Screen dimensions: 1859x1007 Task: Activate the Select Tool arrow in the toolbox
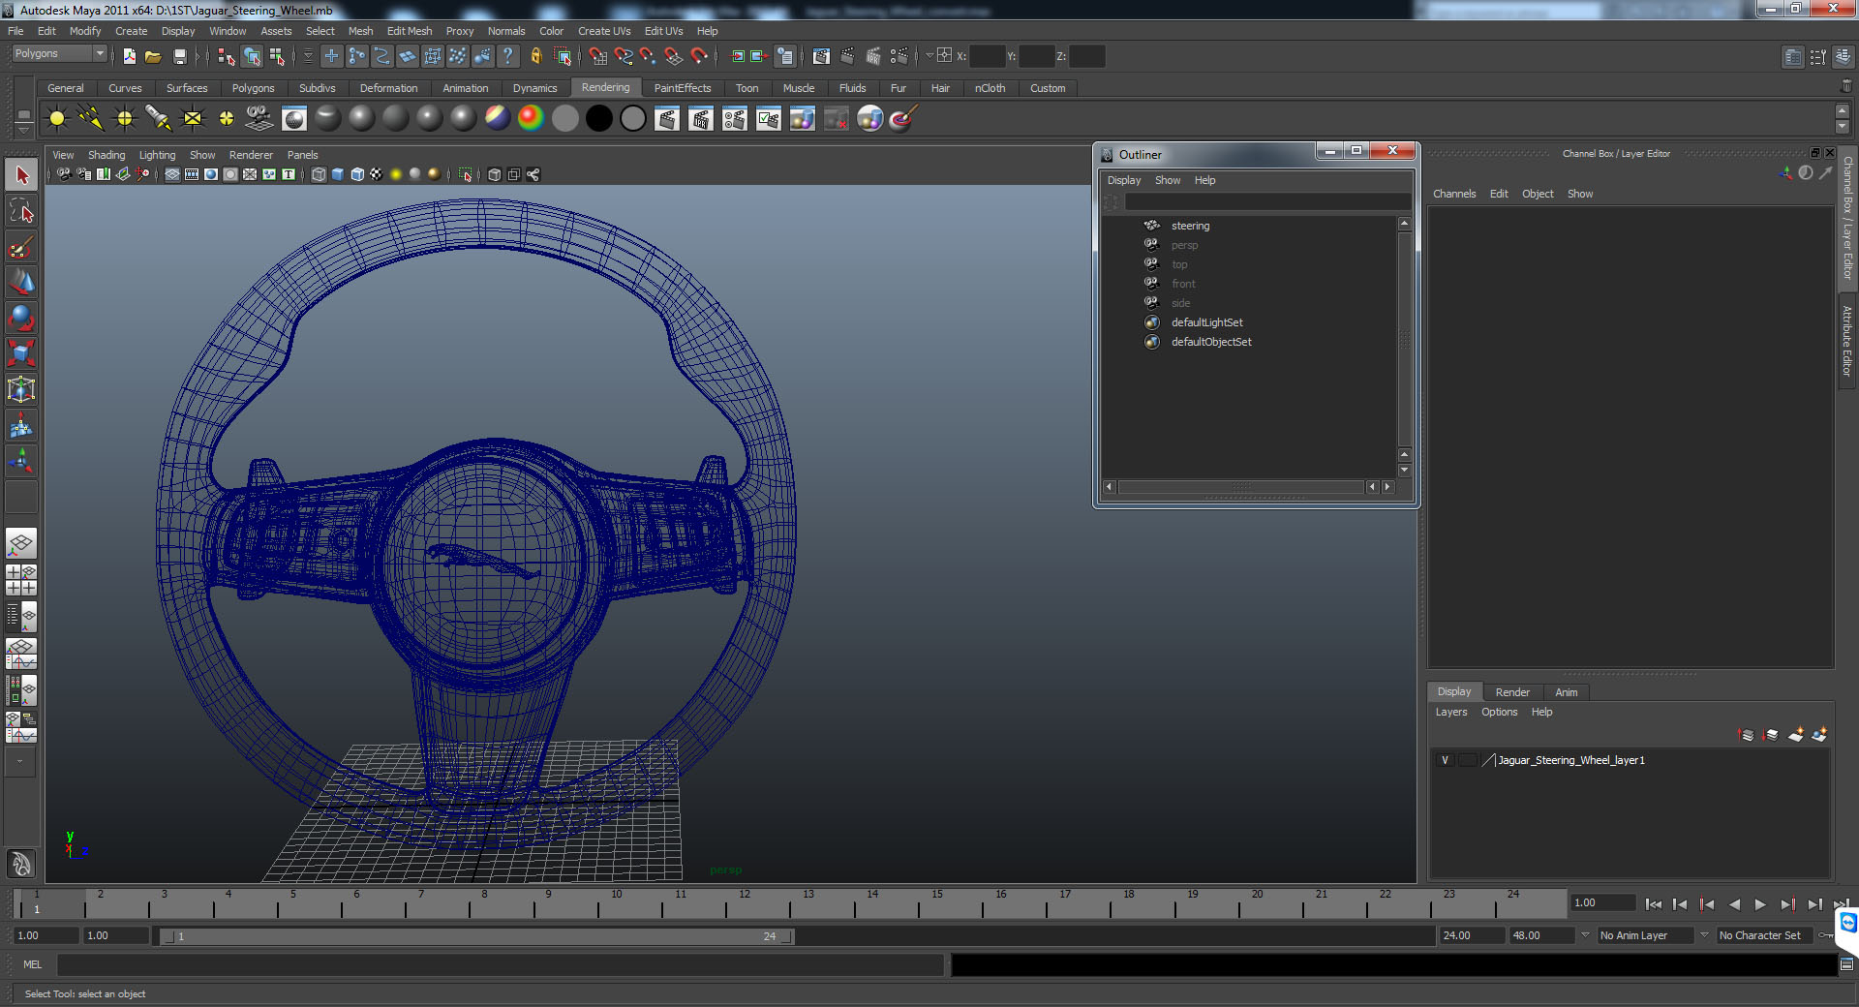coord(21,175)
